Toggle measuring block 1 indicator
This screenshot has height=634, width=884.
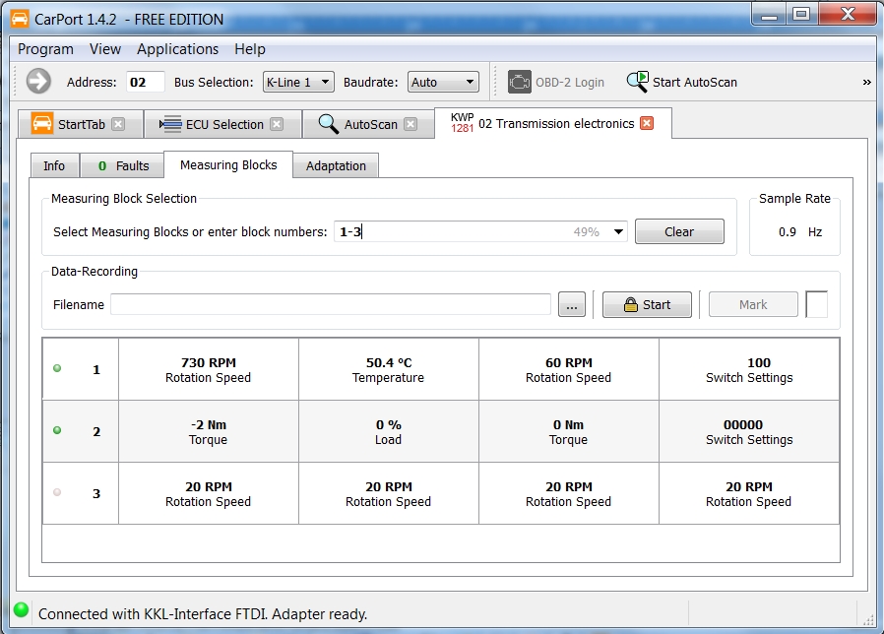pos(57,369)
